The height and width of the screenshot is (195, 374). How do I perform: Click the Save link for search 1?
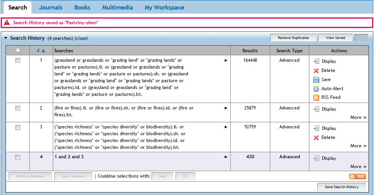coord(326,80)
